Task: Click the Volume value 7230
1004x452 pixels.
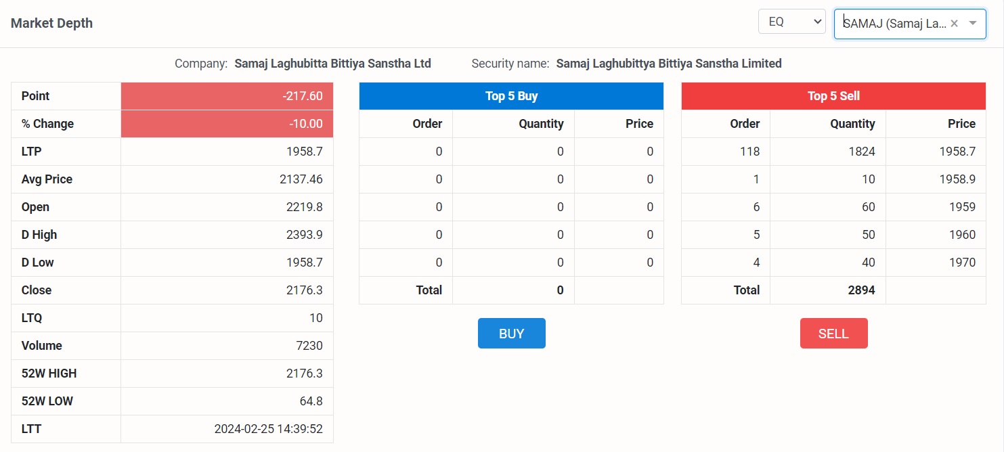Action: point(309,346)
